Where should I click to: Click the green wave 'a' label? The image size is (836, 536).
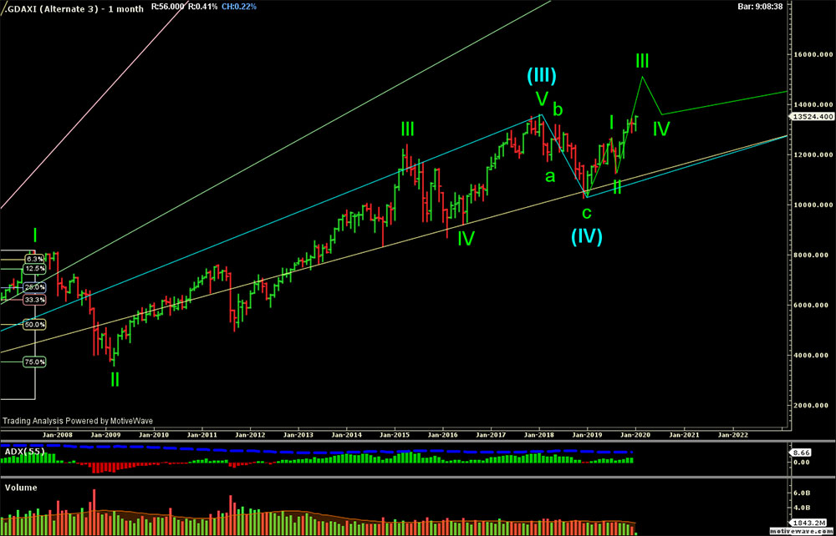(550, 176)
